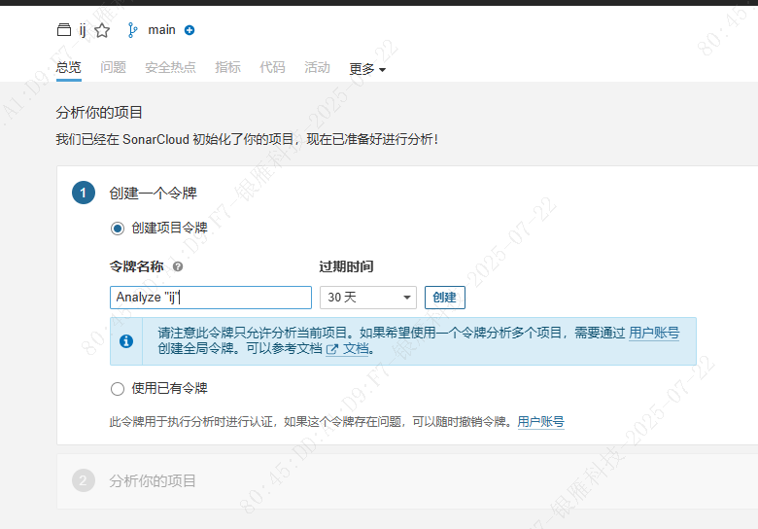Click the blue plus icon after main
The width and height of the screenshot is (758, 529).
click(189, 30)
